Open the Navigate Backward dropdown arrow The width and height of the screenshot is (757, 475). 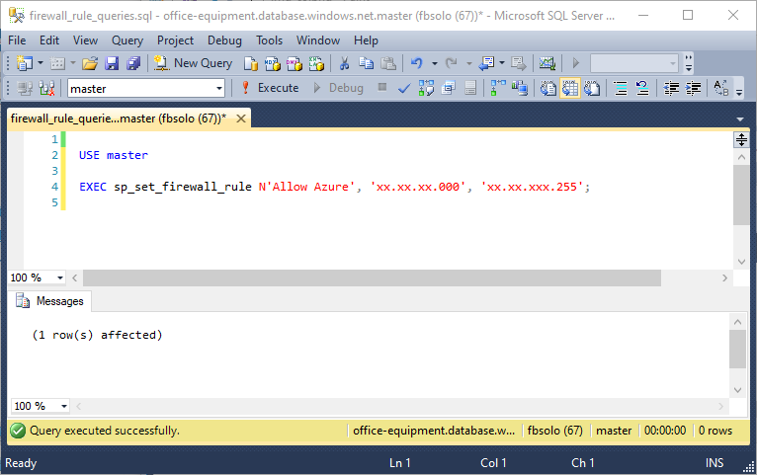tap(502, 63)
